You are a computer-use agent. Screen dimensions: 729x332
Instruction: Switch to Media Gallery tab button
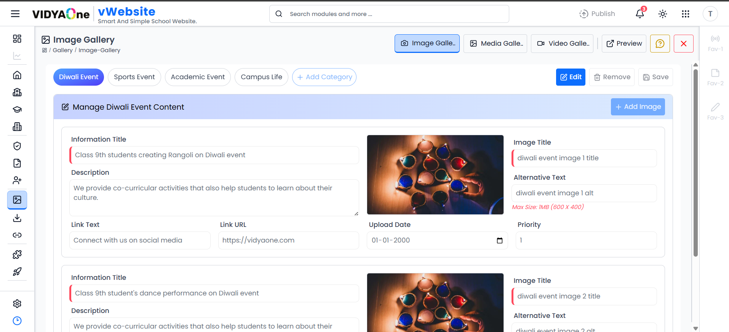495,43
